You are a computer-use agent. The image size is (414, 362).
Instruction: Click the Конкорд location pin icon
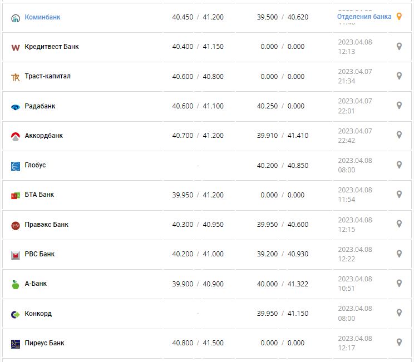click(399, 313)
